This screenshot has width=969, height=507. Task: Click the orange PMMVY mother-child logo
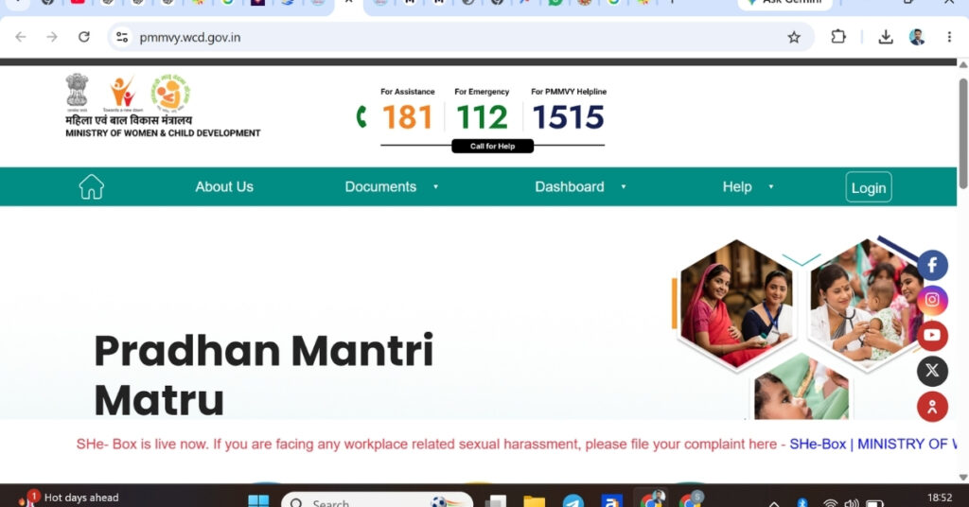point(170,92)
